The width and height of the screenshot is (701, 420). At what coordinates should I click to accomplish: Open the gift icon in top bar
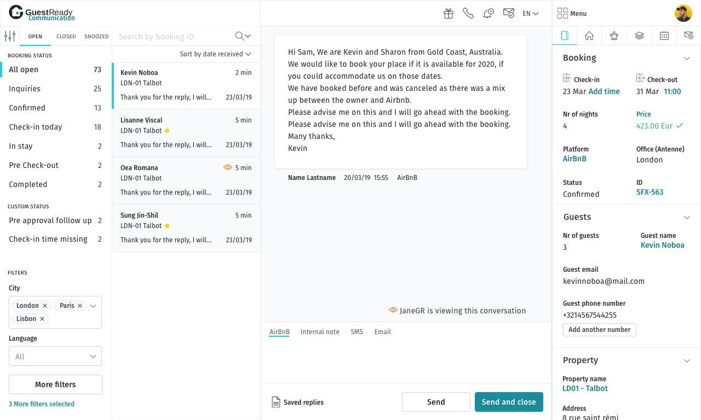[x=449, y=13]
